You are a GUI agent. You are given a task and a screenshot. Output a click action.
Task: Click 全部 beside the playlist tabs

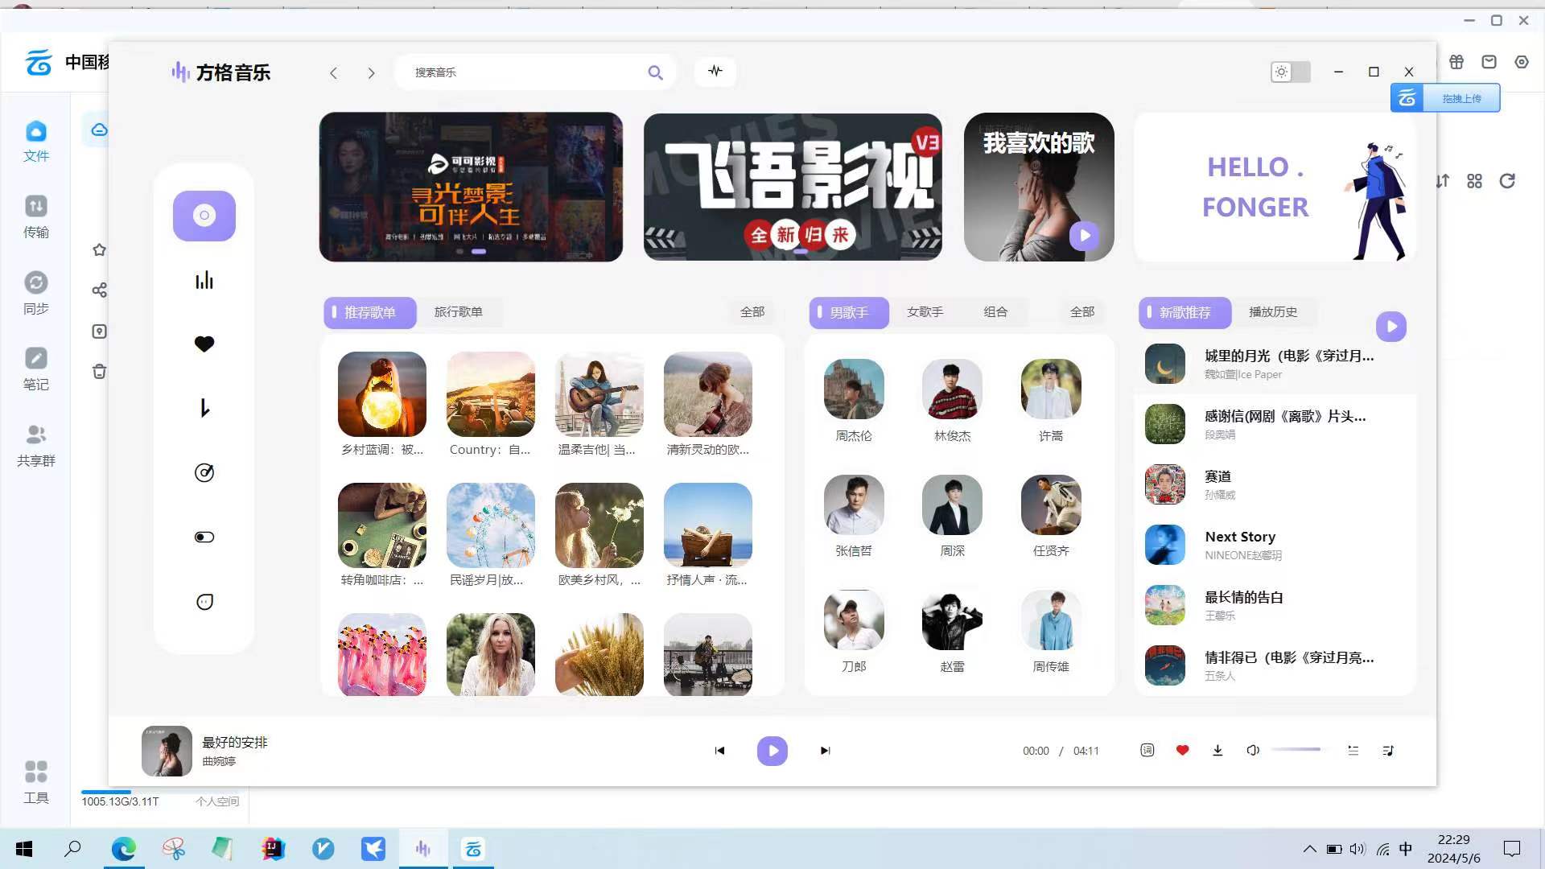(752, 312)
